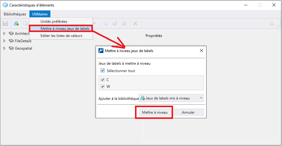The image size is (282, 146).
Task: Close the Mettre à niveau jeux de labels dialog
Action: click(x=202, y=51)
